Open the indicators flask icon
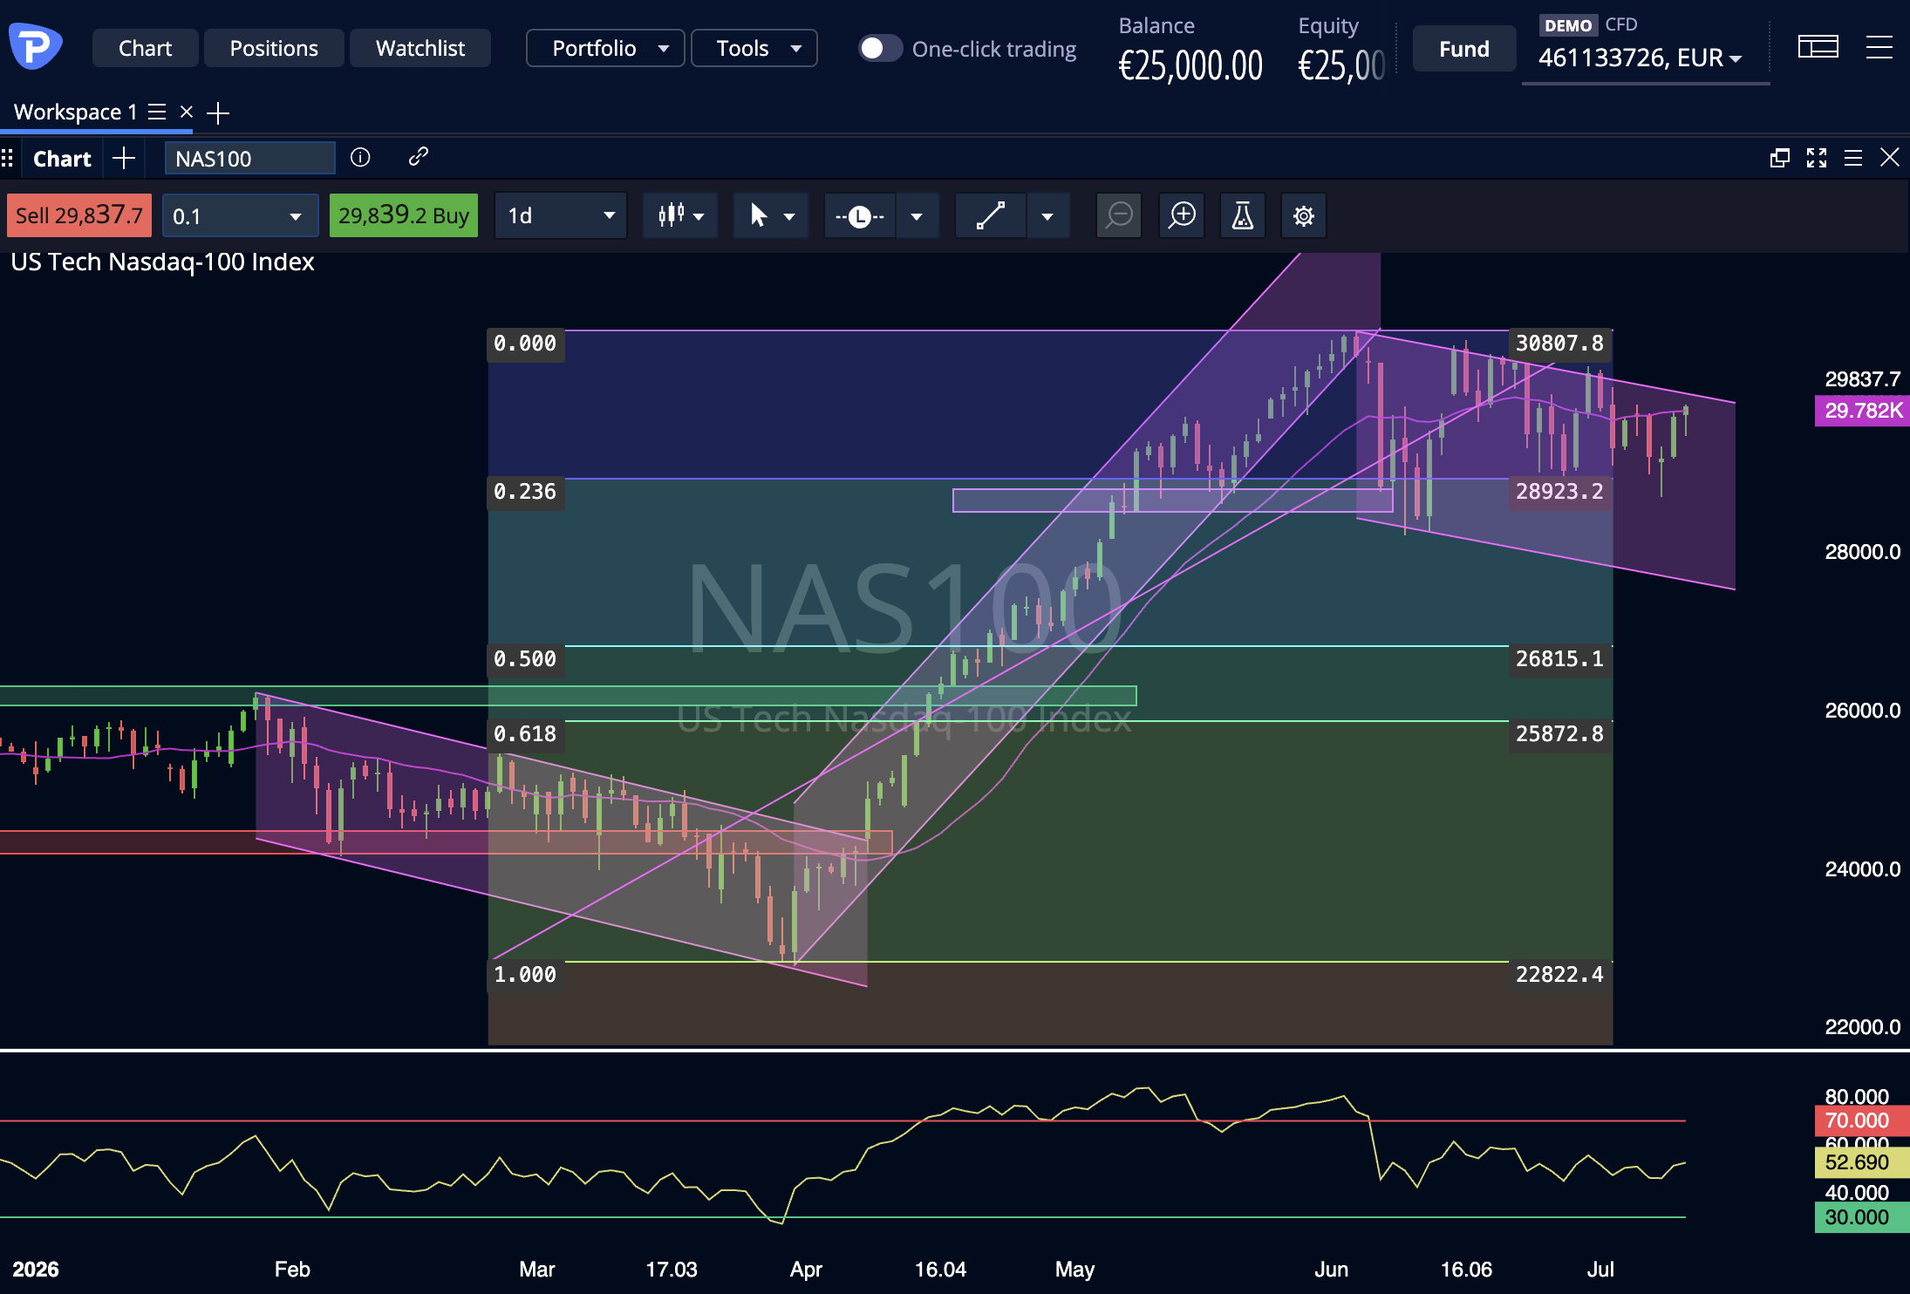Screen dimensions: 1910x1294 pyautogui.click(x=1243, y=215)
